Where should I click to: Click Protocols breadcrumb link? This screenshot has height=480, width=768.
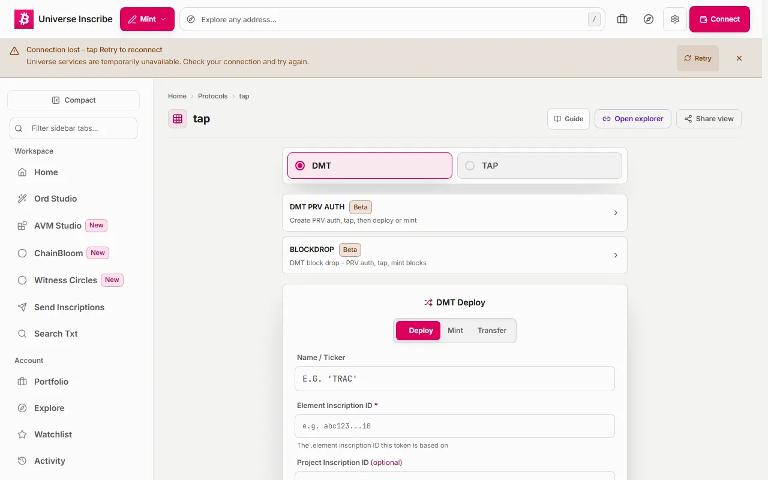(213, 96)
